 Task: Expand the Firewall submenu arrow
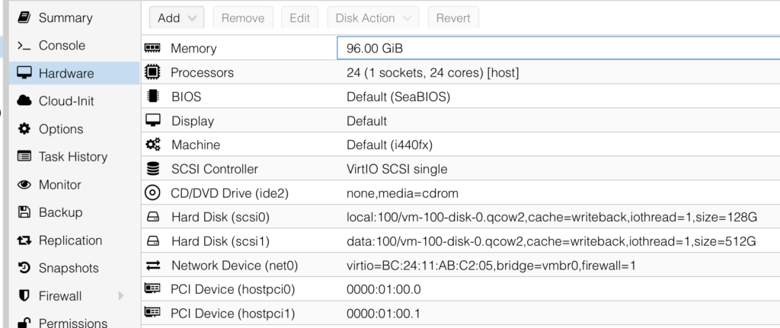point(120,296)
